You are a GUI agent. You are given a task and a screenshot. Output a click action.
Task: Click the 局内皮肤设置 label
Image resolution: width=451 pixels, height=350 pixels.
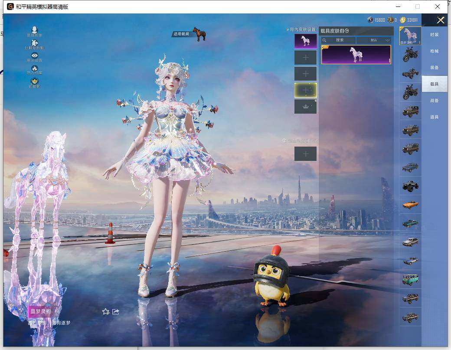302,29
